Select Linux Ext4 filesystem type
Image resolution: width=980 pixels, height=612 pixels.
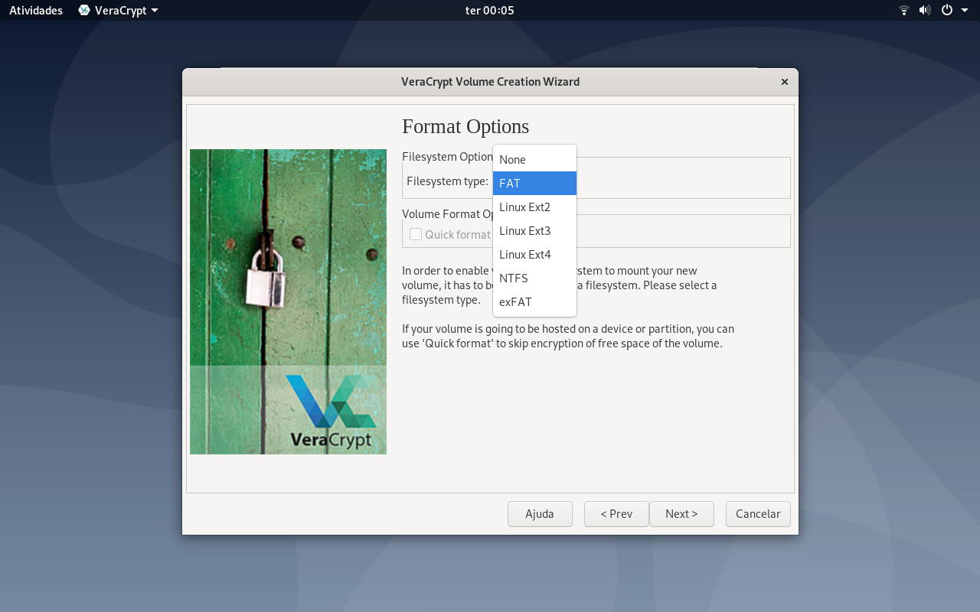[x=534, y=254]
